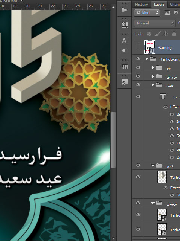Viewport: 180px width, 241px height.
Task: Hide the Tarhdokan group
Action: pos(138,59)
